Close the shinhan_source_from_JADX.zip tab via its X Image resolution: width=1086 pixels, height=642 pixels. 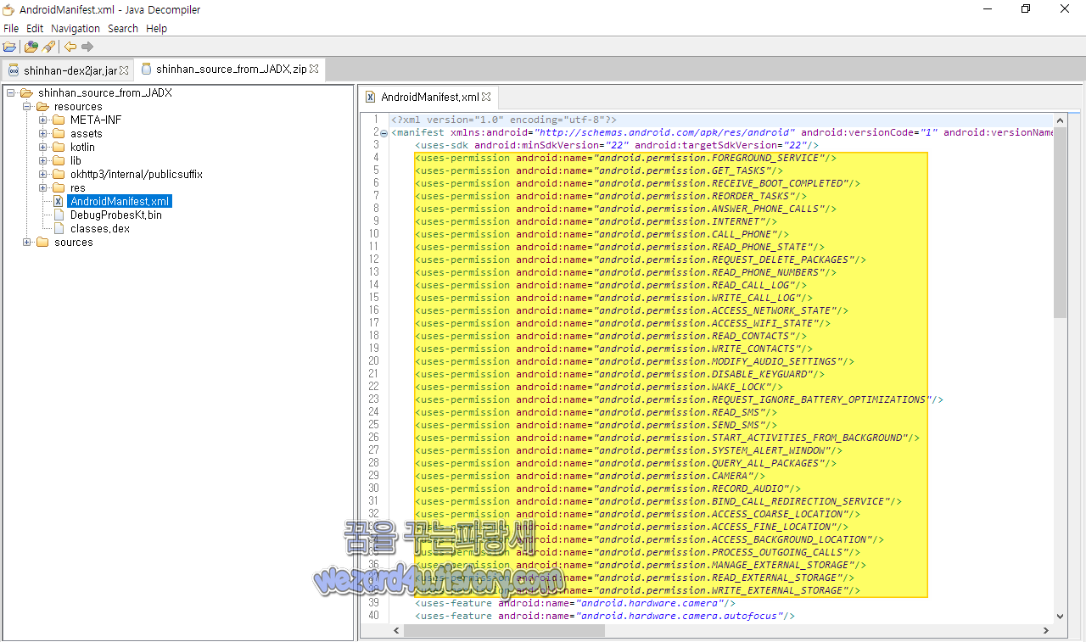(314, 70)
